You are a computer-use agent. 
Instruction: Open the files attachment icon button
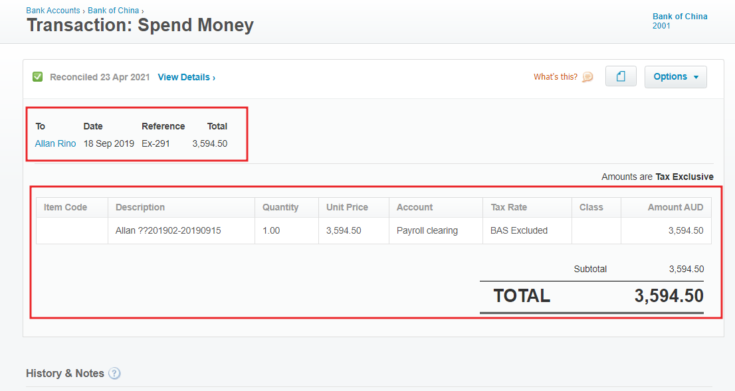pos(621,76)
